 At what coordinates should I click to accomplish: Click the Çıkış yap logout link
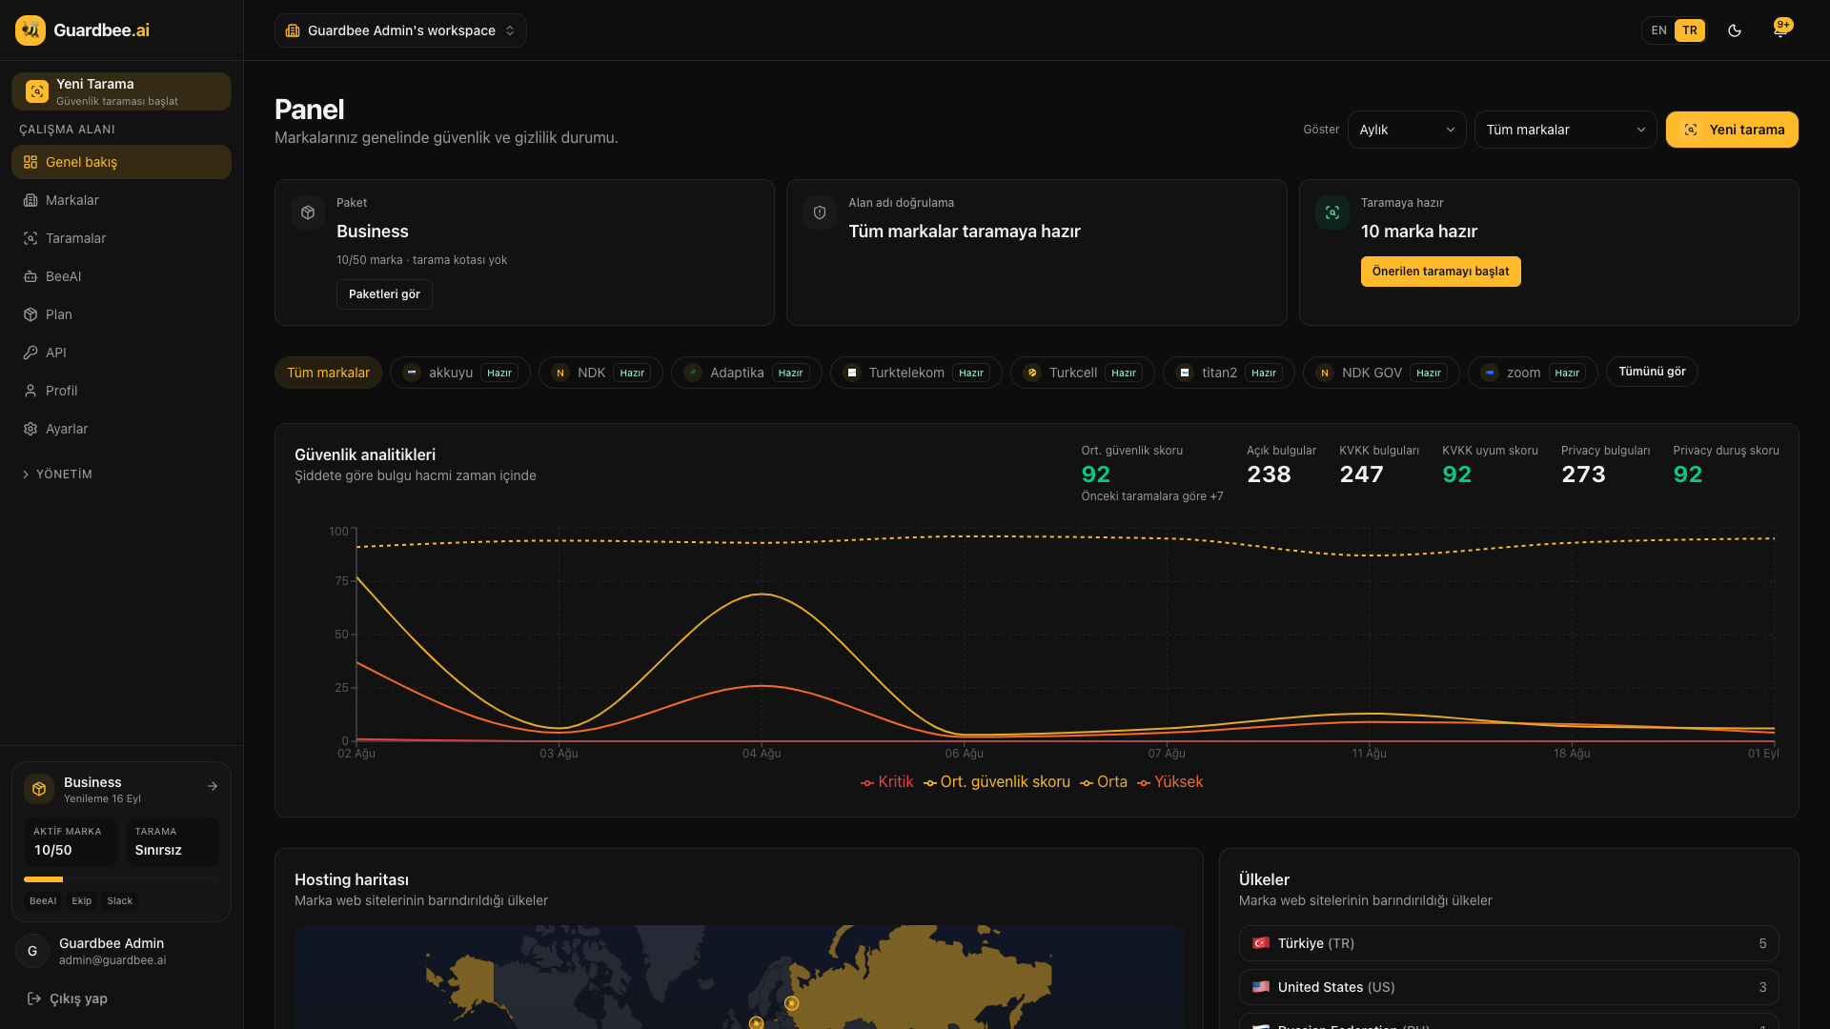click(x=67, y=999)
